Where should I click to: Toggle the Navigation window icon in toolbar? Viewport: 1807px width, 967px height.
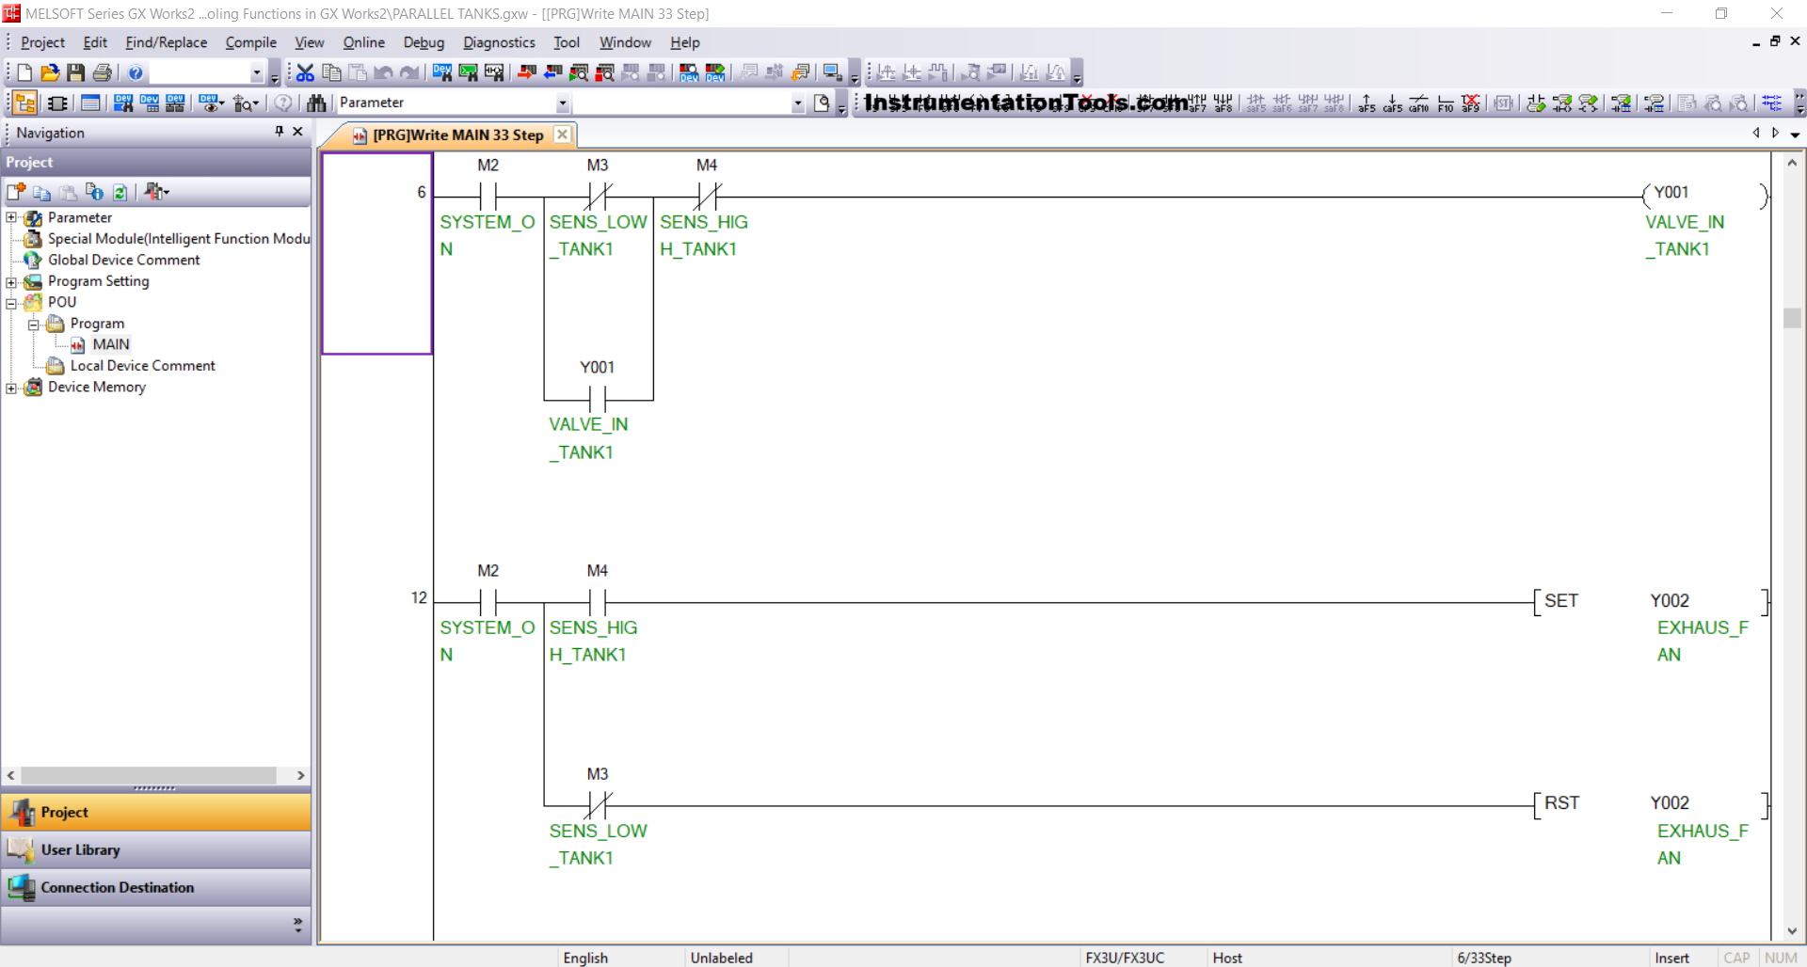point(25,103)
